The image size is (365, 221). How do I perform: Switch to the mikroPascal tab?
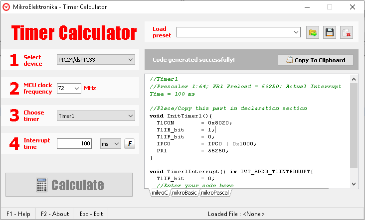coord(215,193)
